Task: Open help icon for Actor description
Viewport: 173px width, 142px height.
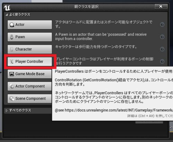Action: [x=162, y=25]
